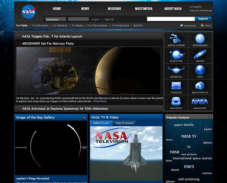Open the Jupiter's Rings Revealed title
Image resolution: width=227 pixels, height=183 pixels.
pyautogui.click(x=32, y=178)
